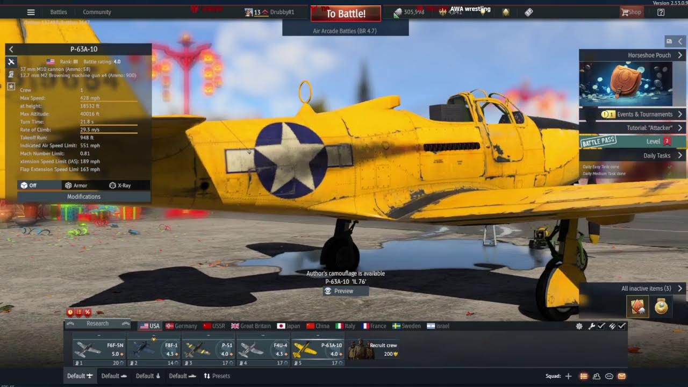
Task: Select the France nation tab
Action: click(x=374, y=326)
